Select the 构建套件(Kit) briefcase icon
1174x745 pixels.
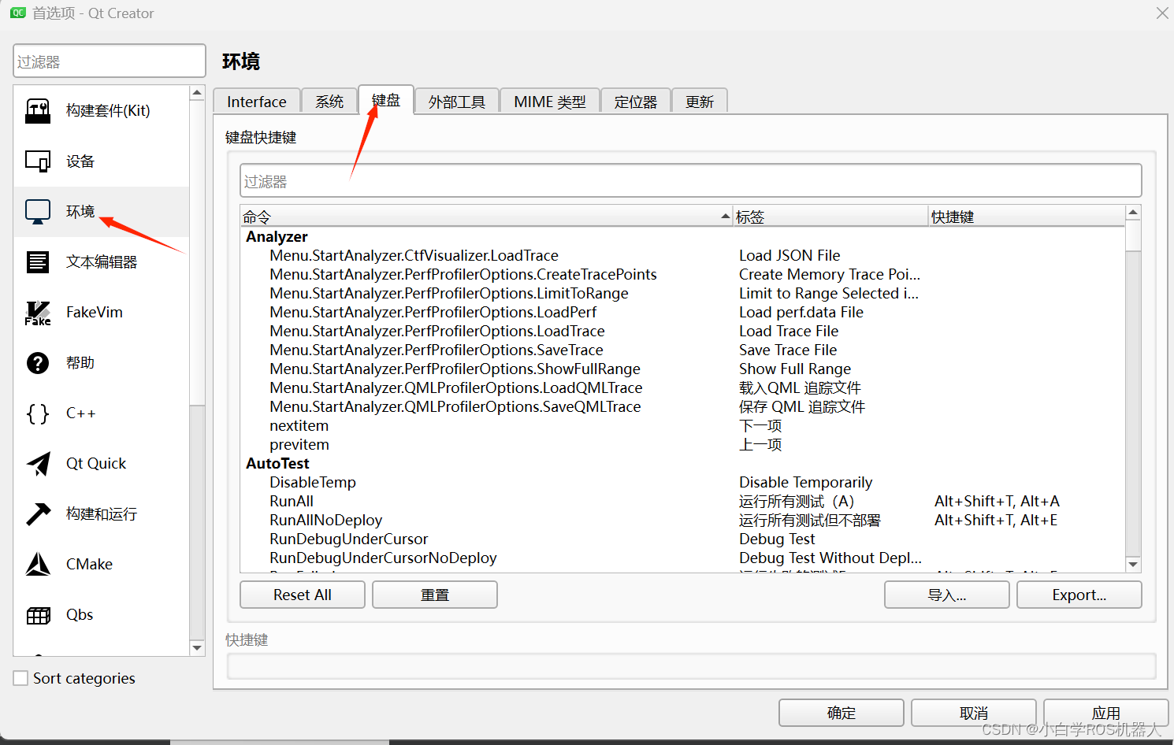[38, 111]
